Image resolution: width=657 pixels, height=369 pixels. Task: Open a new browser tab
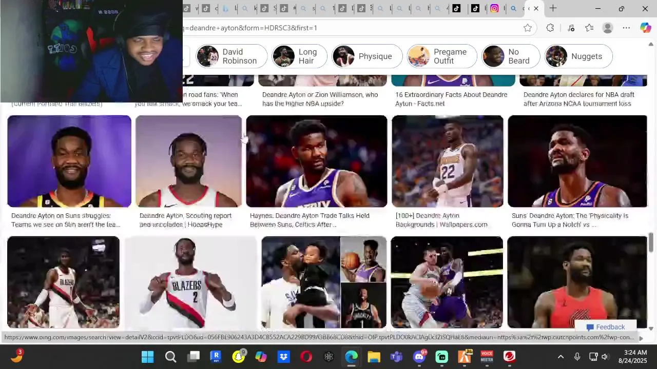point(553,8)
